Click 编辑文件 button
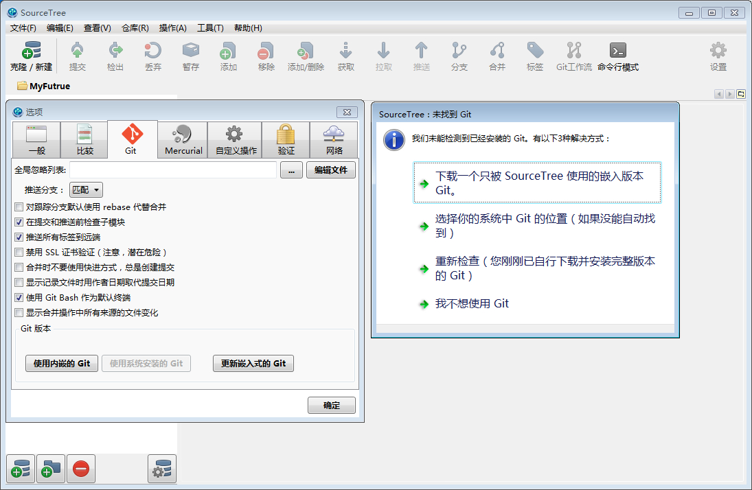This screenshot has height=490, width=752. click(x=331, y=170)
